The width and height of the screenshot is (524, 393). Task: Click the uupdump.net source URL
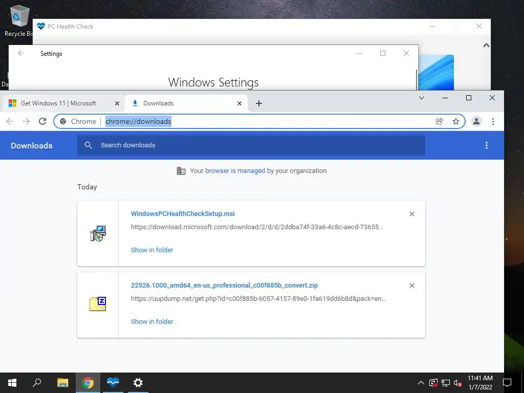coord(258,298)
